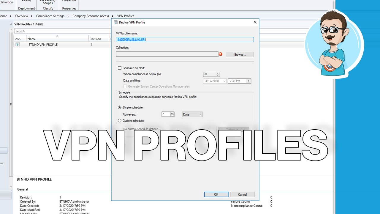This screenshot has height=214, width=380.
Task: Go to Company Resource Access in breadcrumb
Action: click(x=91, y=16)
